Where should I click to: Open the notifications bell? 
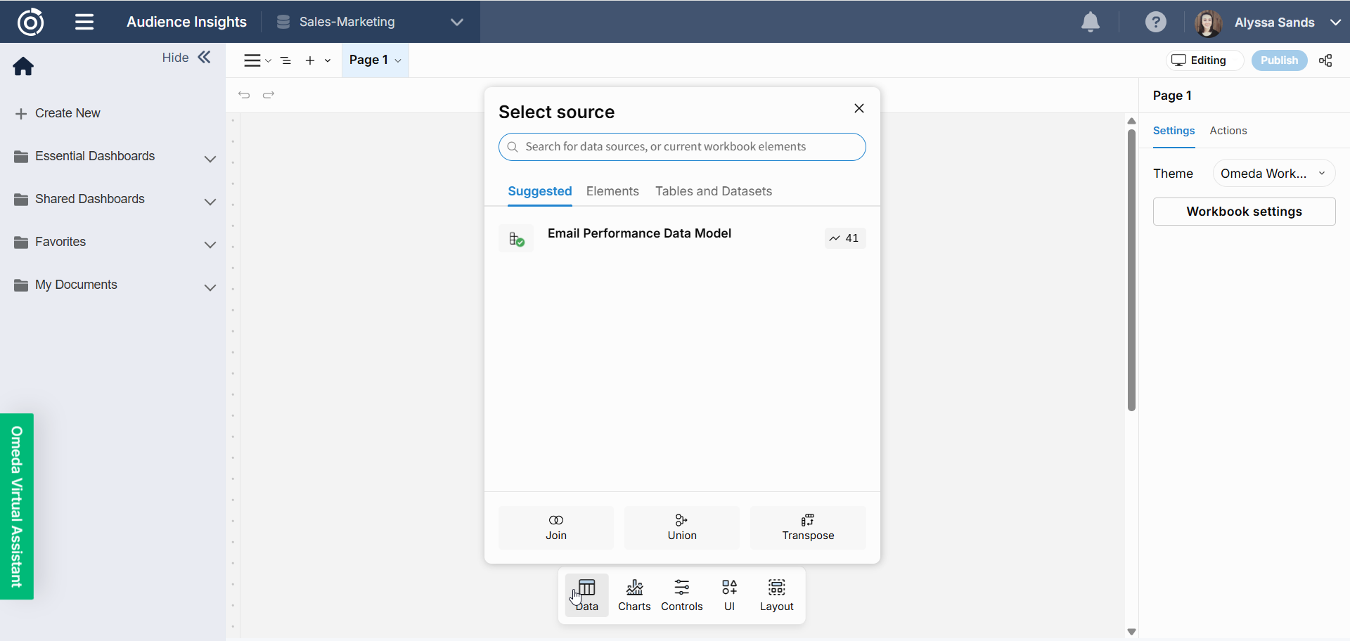click(x=1090, y=22)
